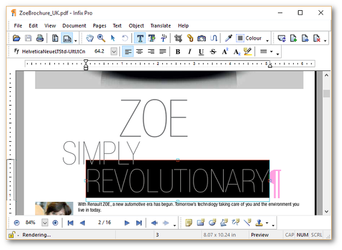Select the Text Plus tool

(152, 38)
